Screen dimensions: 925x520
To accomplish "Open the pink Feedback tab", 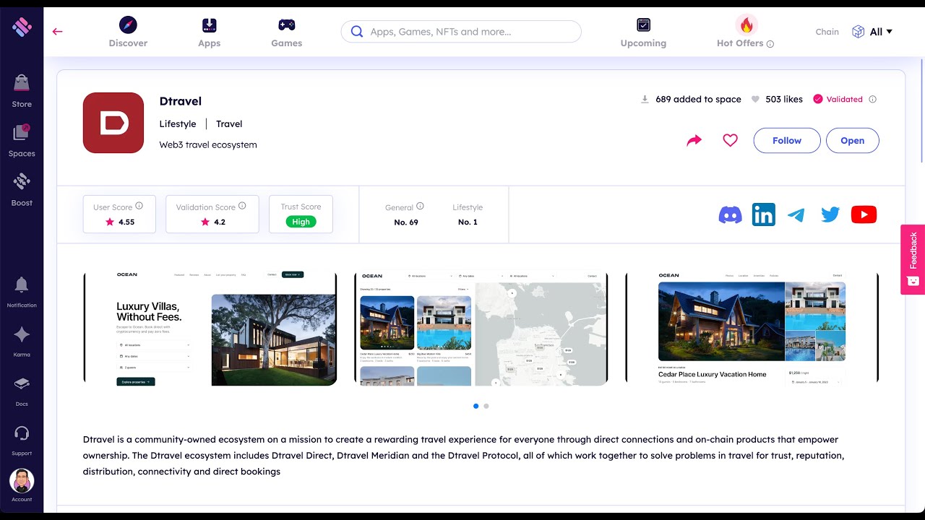I will (x=913, y=259).
